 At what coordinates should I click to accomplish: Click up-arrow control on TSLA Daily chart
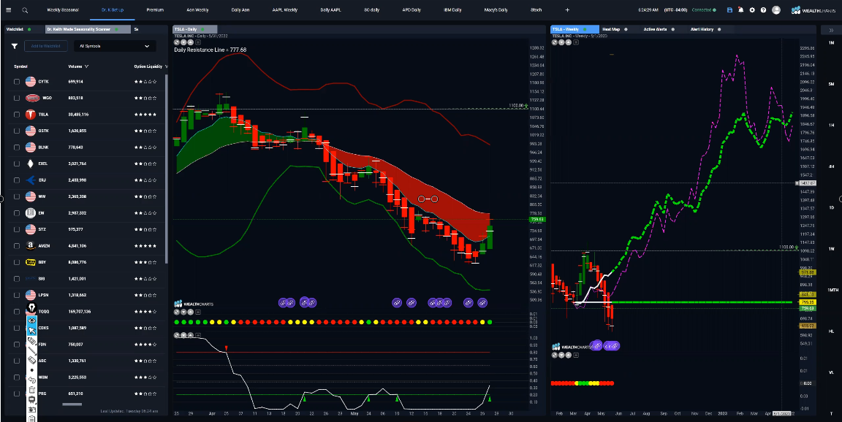191,42
